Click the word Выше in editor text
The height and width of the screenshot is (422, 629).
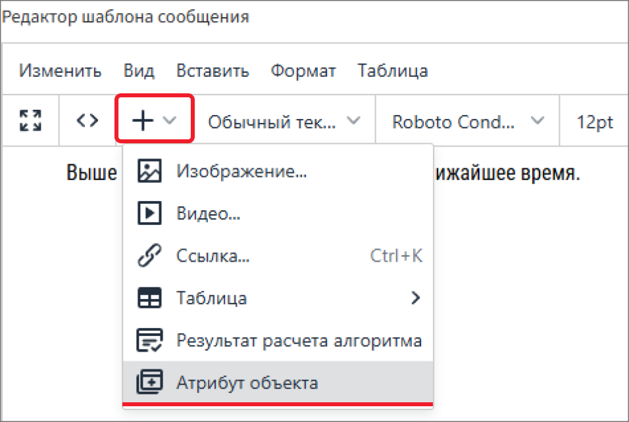pos(92,173)
